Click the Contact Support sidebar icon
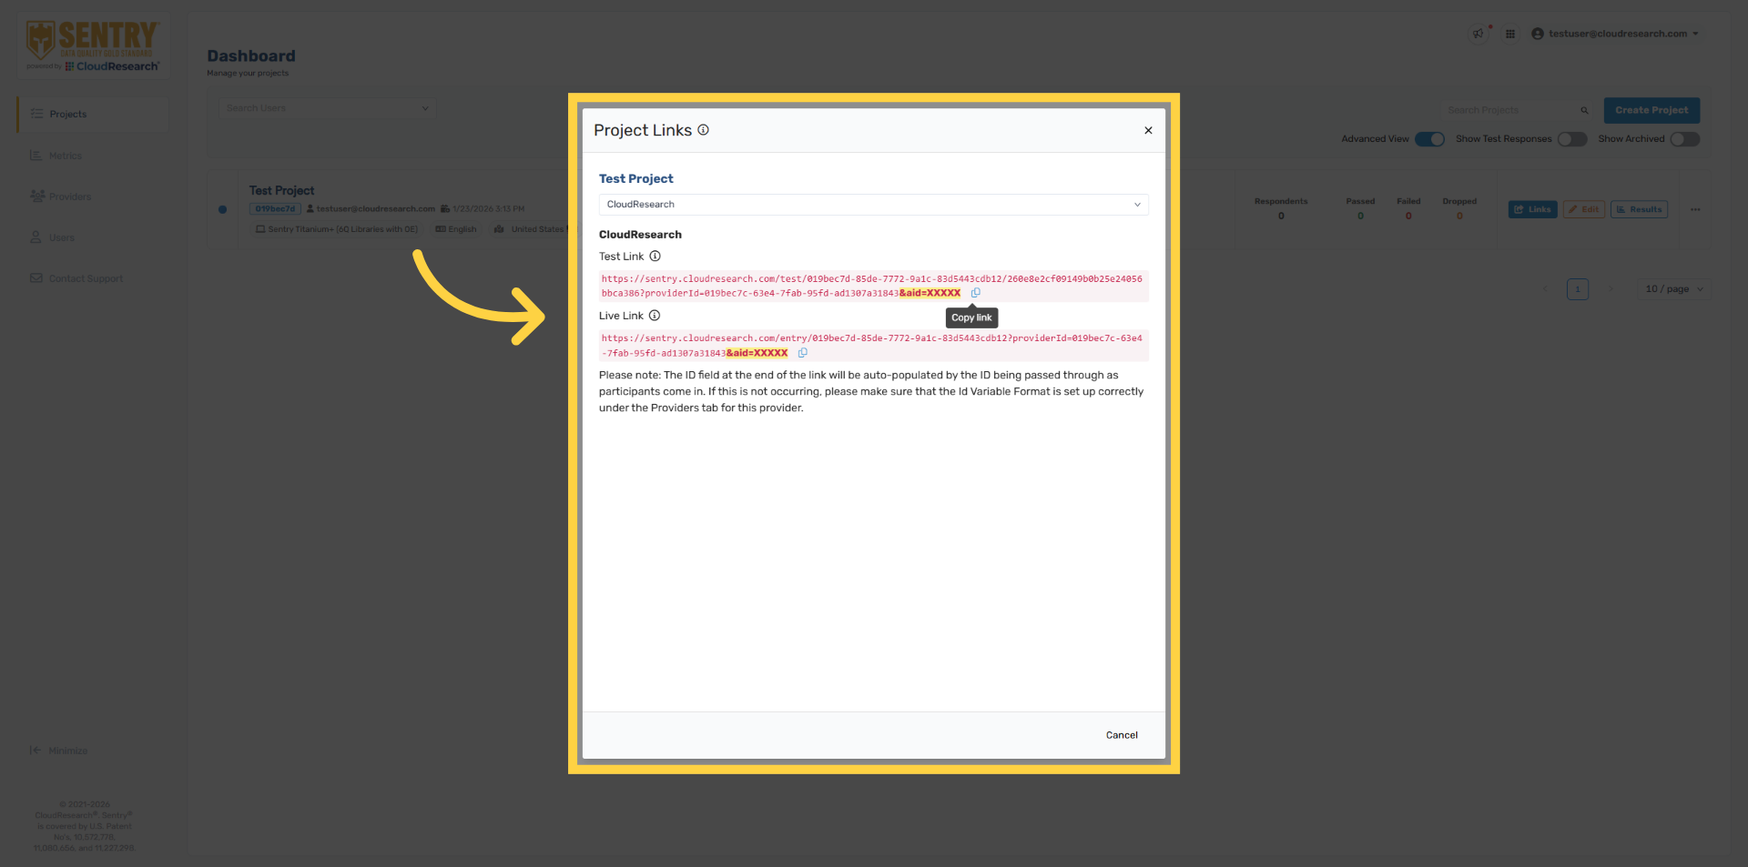The width and height of the screenshot is (1748, 867). [36, 277]
